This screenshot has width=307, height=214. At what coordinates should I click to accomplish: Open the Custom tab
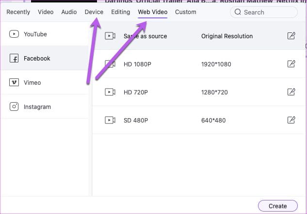pyautogui.click(x=186, y=12)
